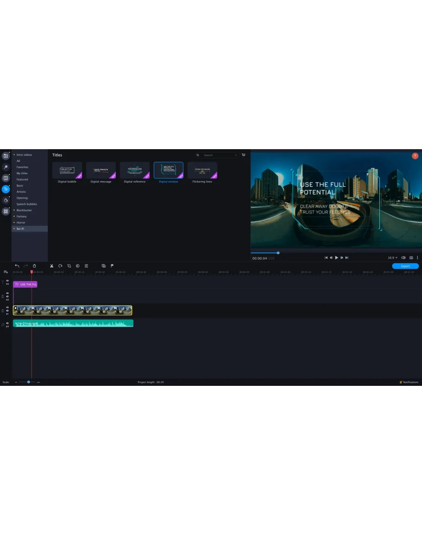Viewport: 422px width, 535px height.
Task: Open the 16:9 aspect ratio dropdown
Action: [392, 258]
